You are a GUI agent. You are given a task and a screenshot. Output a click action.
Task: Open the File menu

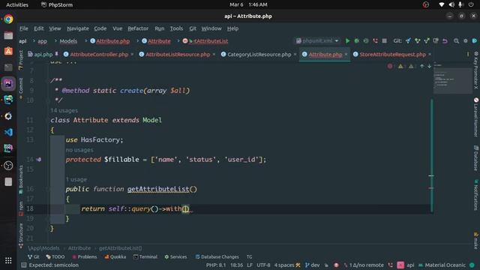tap(23, 28)
